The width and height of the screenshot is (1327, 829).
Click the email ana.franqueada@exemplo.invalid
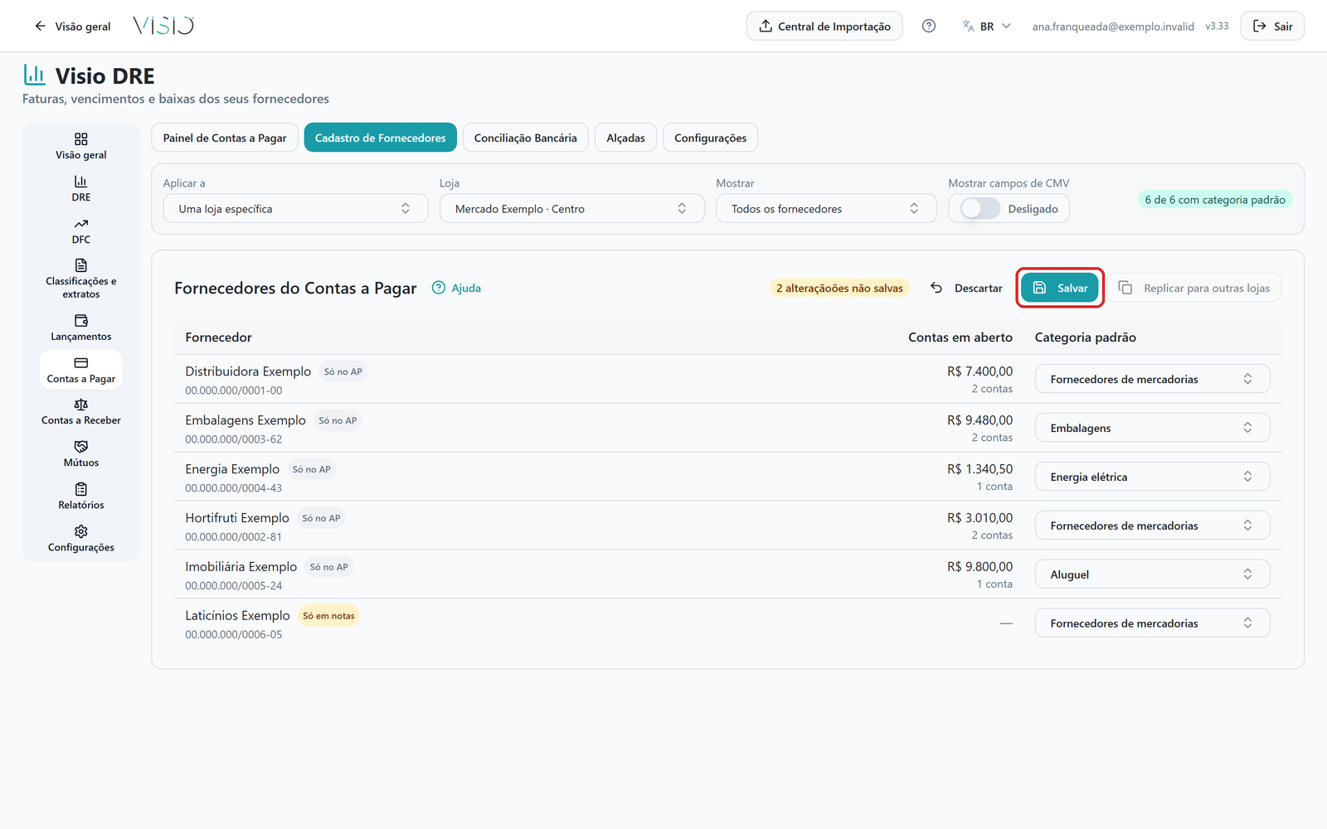click(x=1113, y=27)
